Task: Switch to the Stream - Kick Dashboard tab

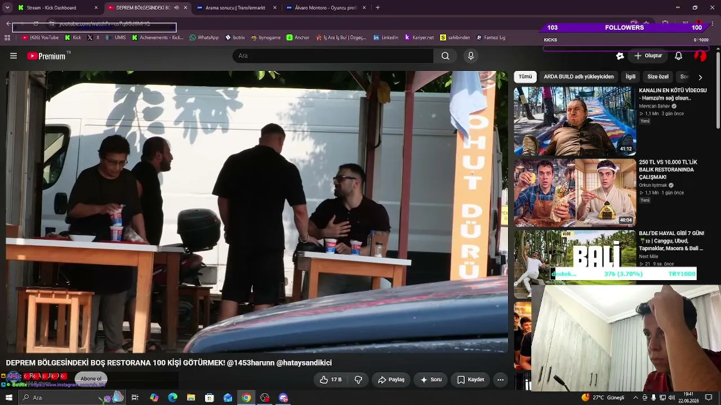Action: (58, 8)
